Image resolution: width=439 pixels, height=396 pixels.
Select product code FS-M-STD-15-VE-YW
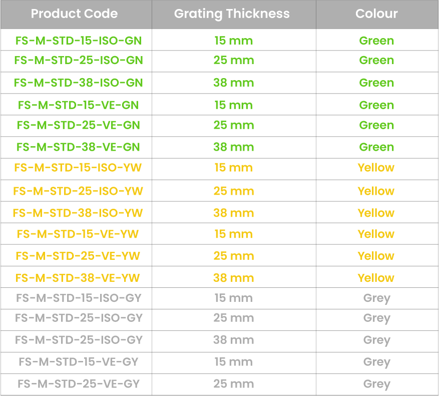point(78,234)
